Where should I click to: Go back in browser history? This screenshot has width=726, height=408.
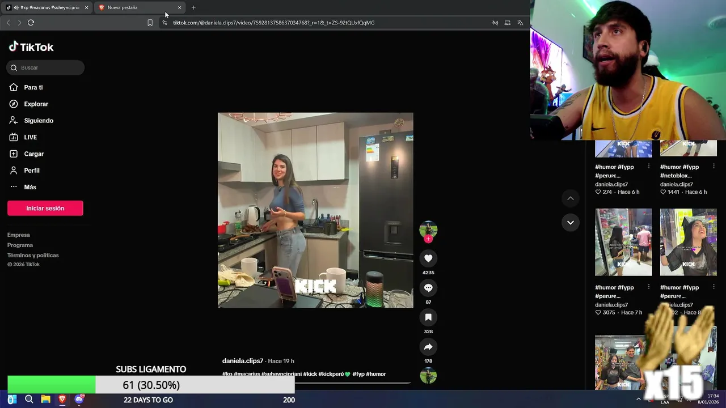8,23
